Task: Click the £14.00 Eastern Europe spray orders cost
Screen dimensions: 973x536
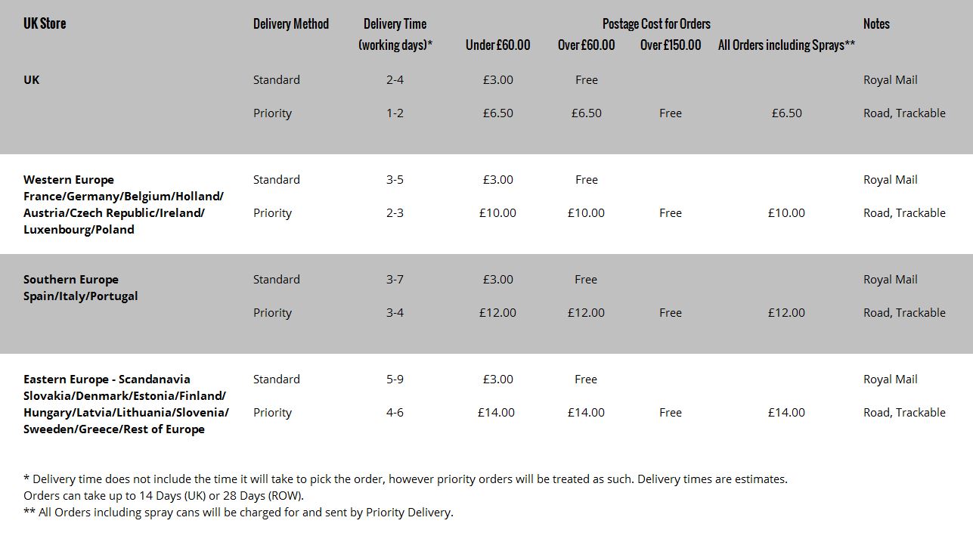Action: [x=786, y=412]
